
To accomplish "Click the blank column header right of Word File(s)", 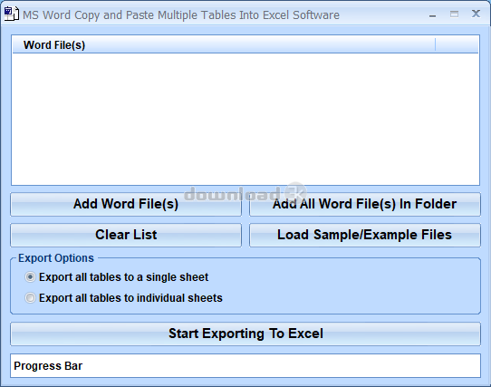I will click(x=457, y=44).
